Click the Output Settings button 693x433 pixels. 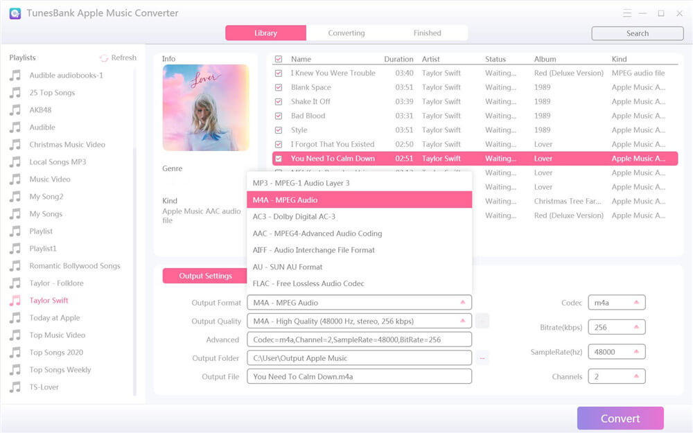205,276
